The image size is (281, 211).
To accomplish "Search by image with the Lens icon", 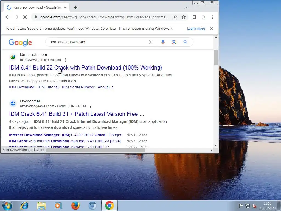I will click(x=174, y=42).
